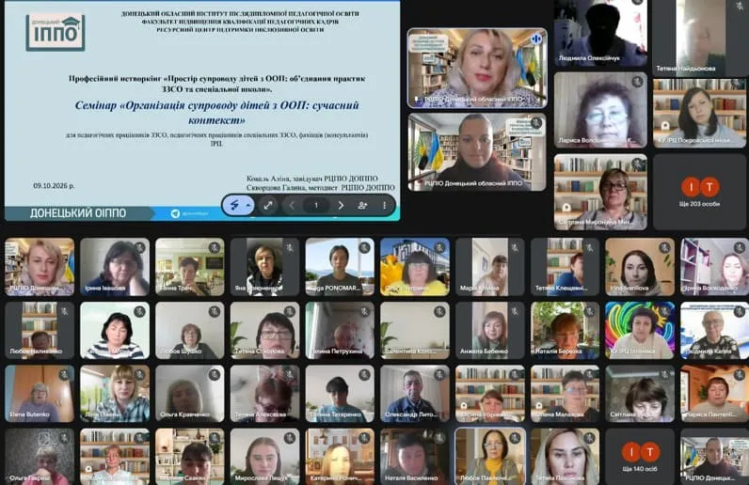749x485 pixels.
Task: Click muted mic icon on Валентина Коло... tile
Action: click(x=439, y=311)
